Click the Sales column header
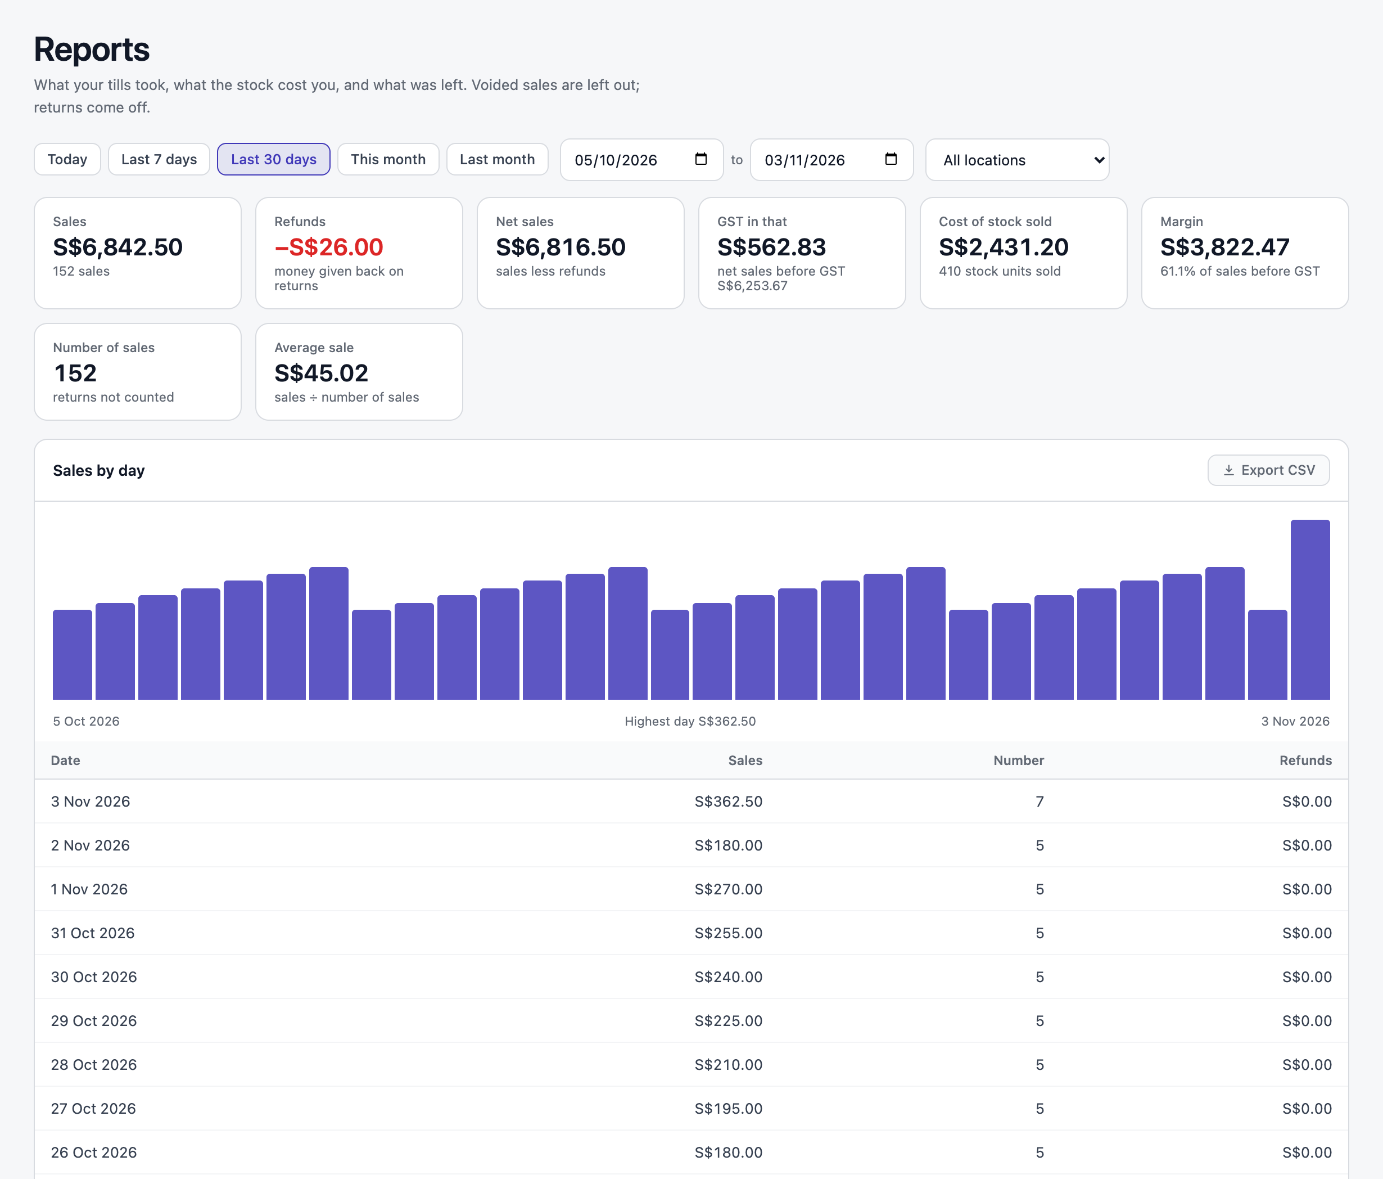1383x1179 pixels. [x=745, y=760]
